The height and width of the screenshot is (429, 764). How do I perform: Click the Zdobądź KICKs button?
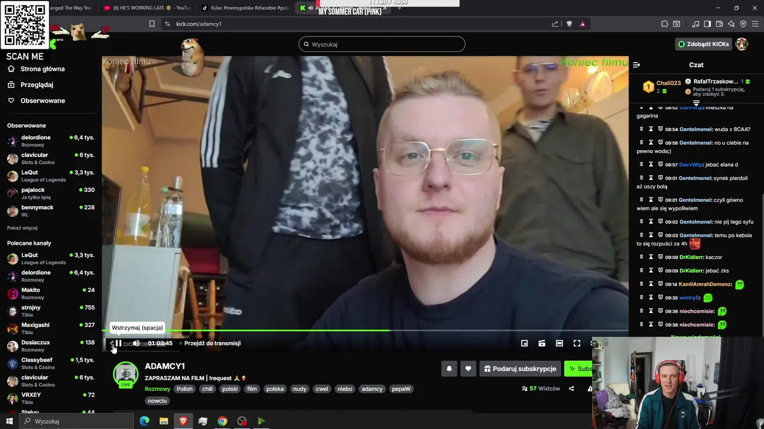(703, 44)
